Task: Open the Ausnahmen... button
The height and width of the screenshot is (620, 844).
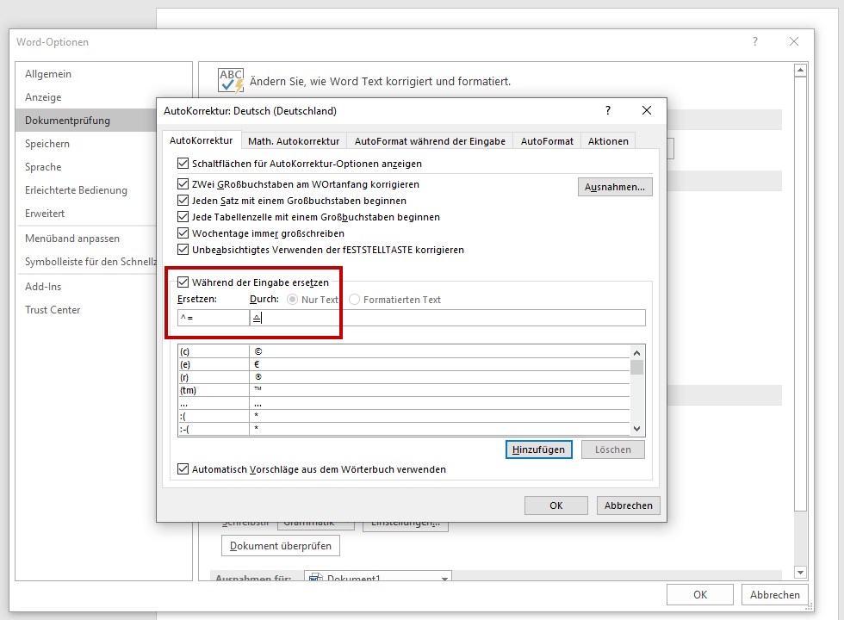Action: [615, 187]
